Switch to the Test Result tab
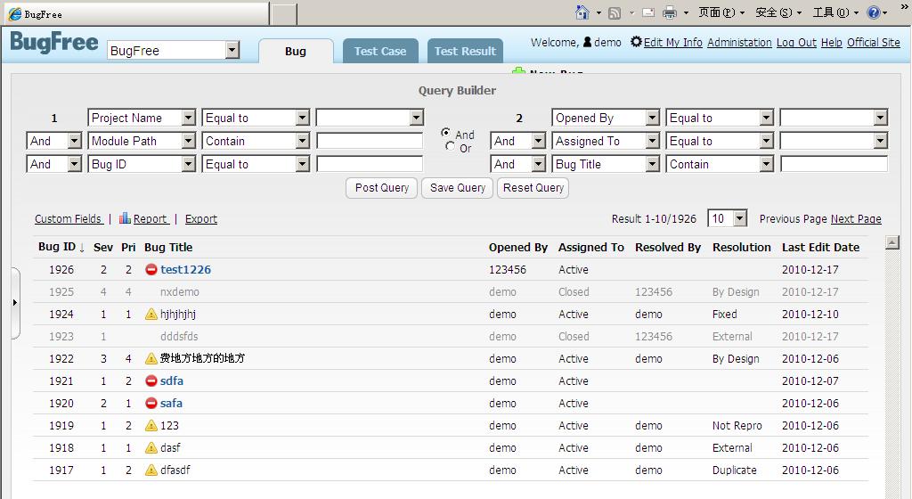 point(465,51)
